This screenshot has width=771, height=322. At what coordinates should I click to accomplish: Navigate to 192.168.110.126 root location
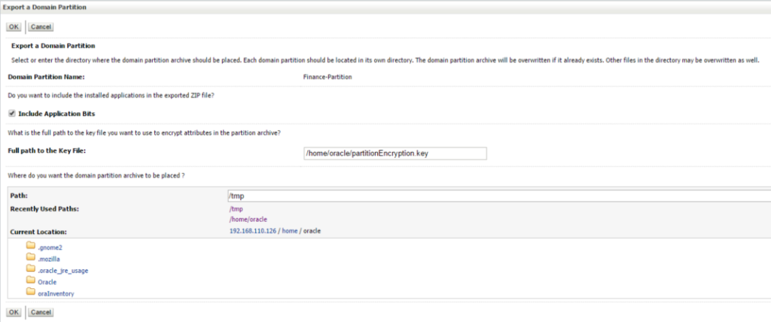click(x=253, y=230)
